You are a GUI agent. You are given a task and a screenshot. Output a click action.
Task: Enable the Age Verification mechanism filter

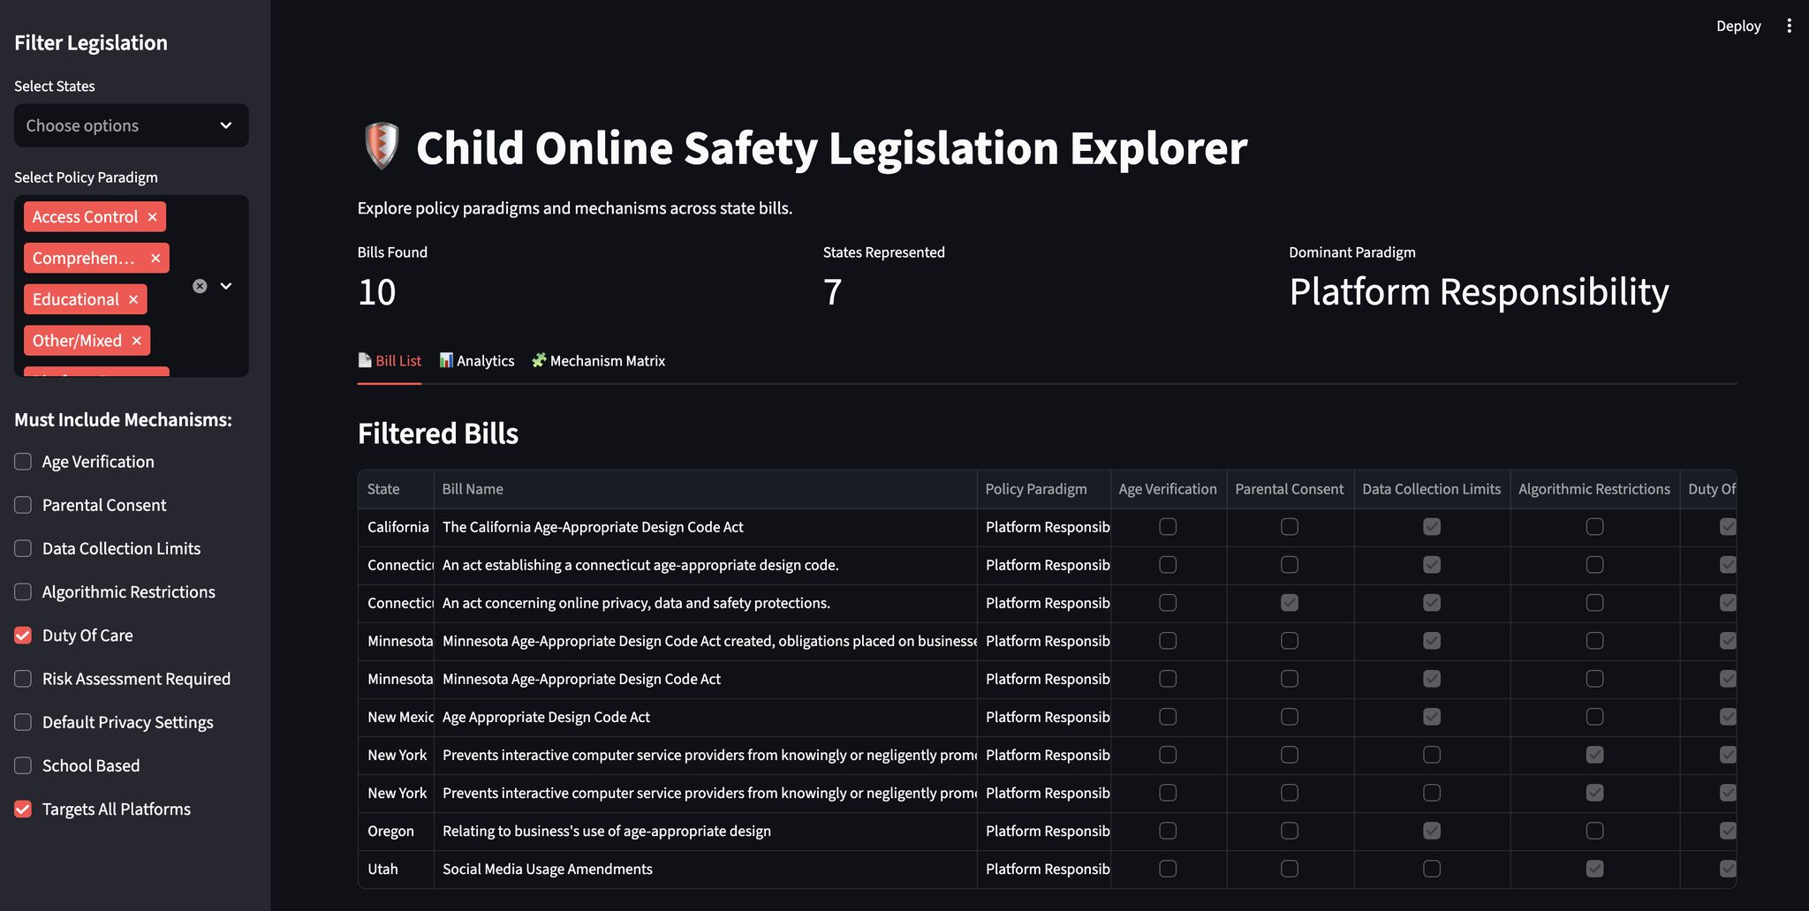pyautogui.click(x=24, y=462)
